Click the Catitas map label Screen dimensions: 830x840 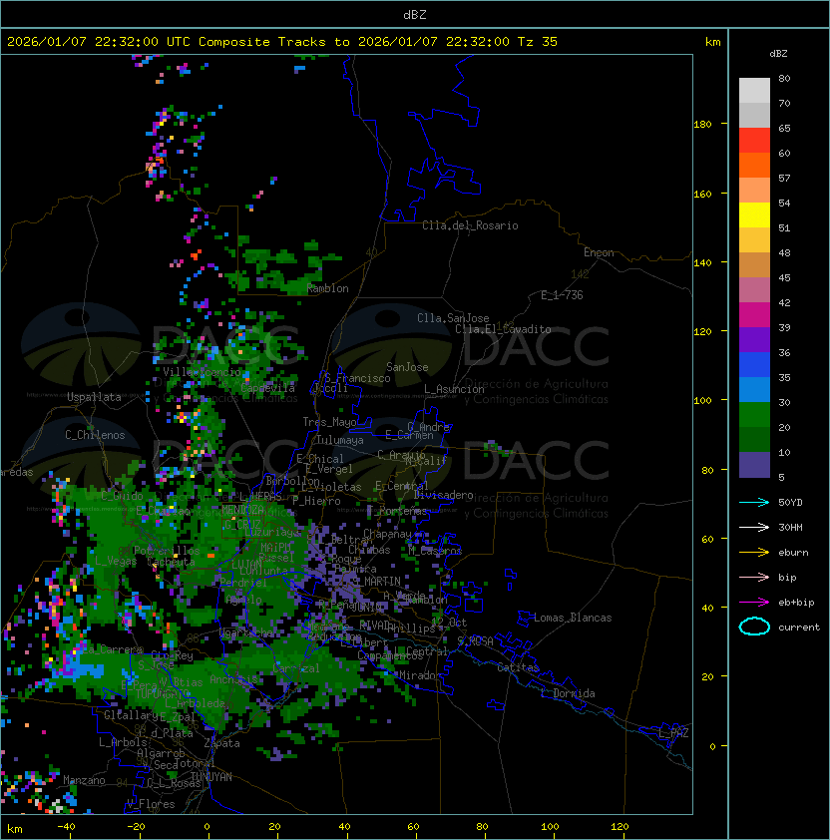tap(518, 667)
